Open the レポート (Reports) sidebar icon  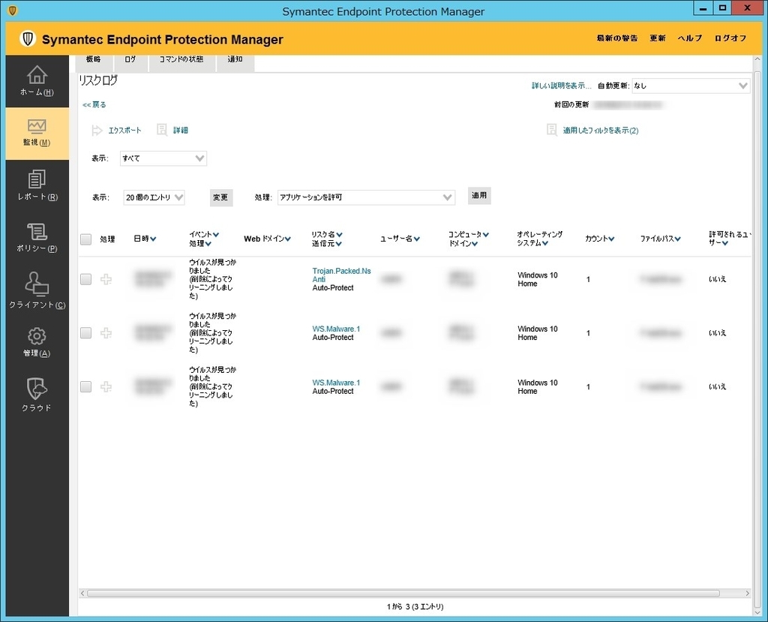[x=37, y=185]
